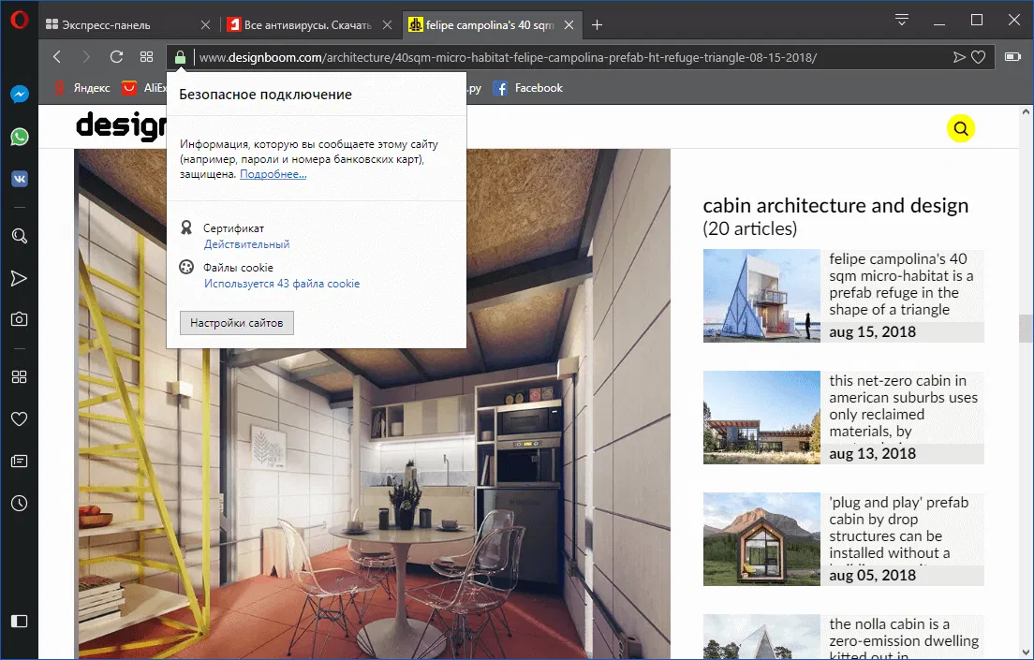
Task: Reload the current page
Action: 116,57
